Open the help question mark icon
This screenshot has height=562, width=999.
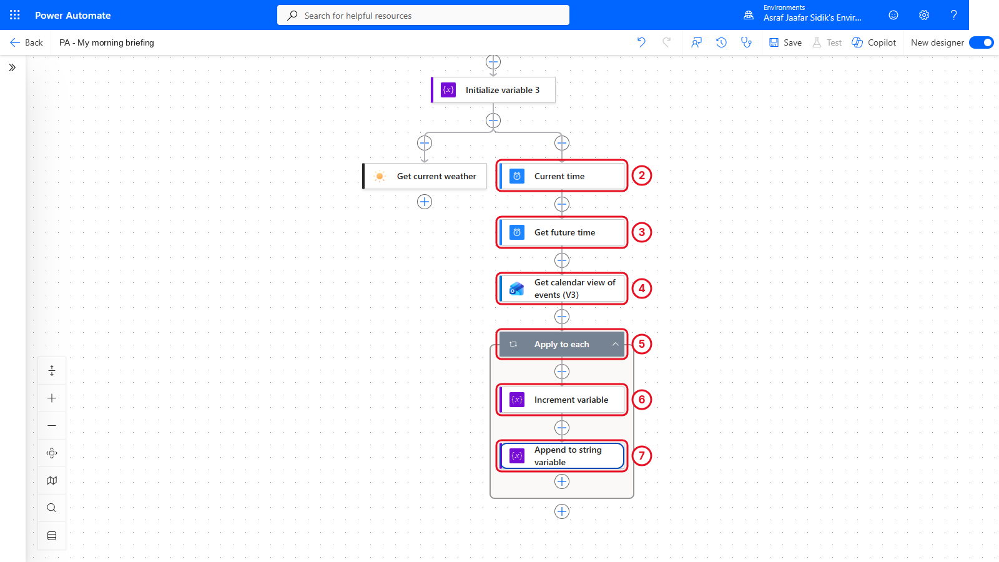tap(953, 15)
